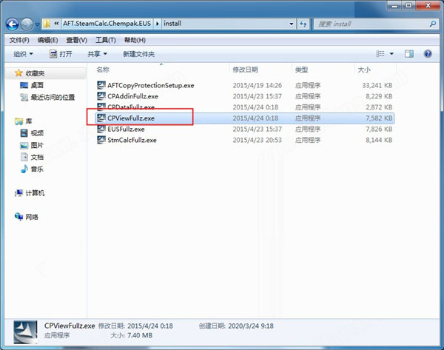Click the 2015/4/23 20:53 date cell
Screen dimensions: 444x350
point(257,140)
